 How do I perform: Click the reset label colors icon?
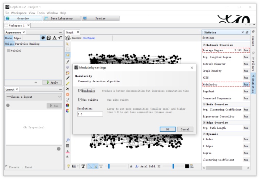tap(68, 152)
